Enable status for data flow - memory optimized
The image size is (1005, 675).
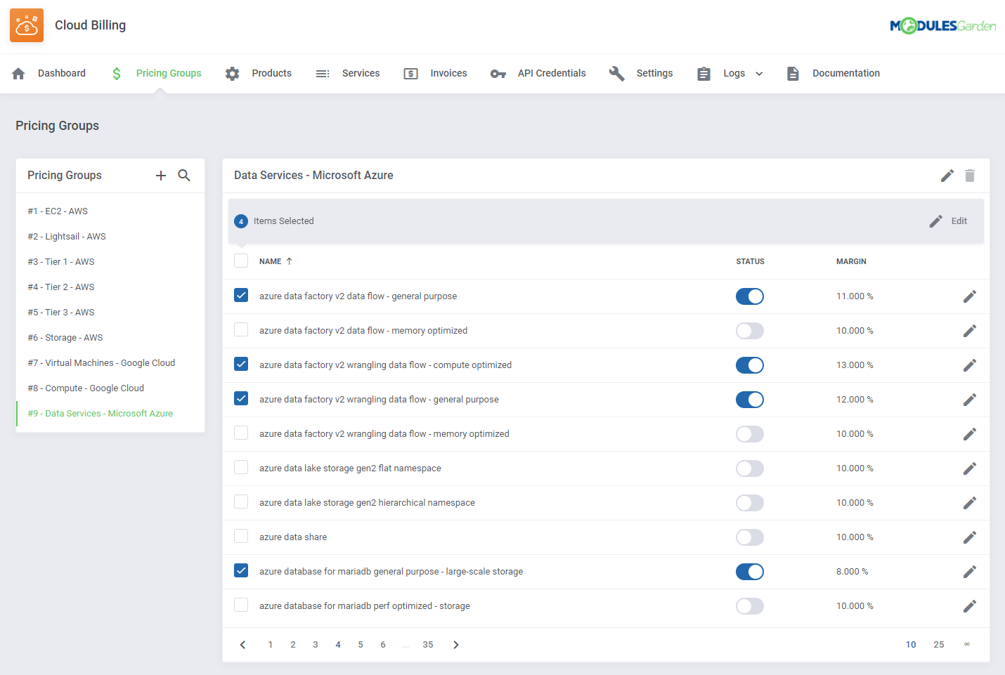point(750,331)
